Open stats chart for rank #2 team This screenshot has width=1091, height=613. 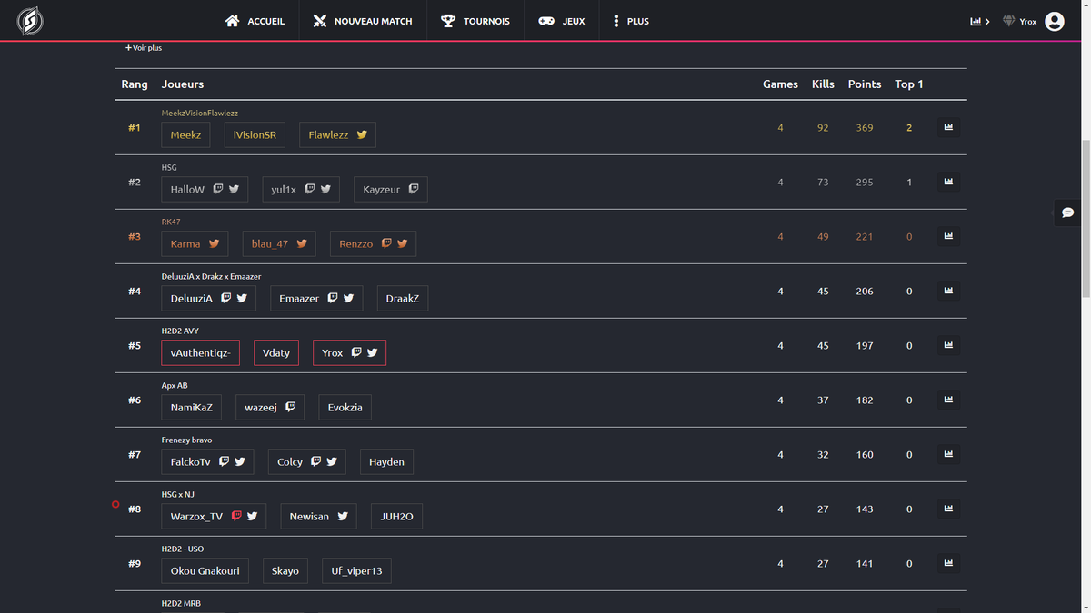click(948, 182)
